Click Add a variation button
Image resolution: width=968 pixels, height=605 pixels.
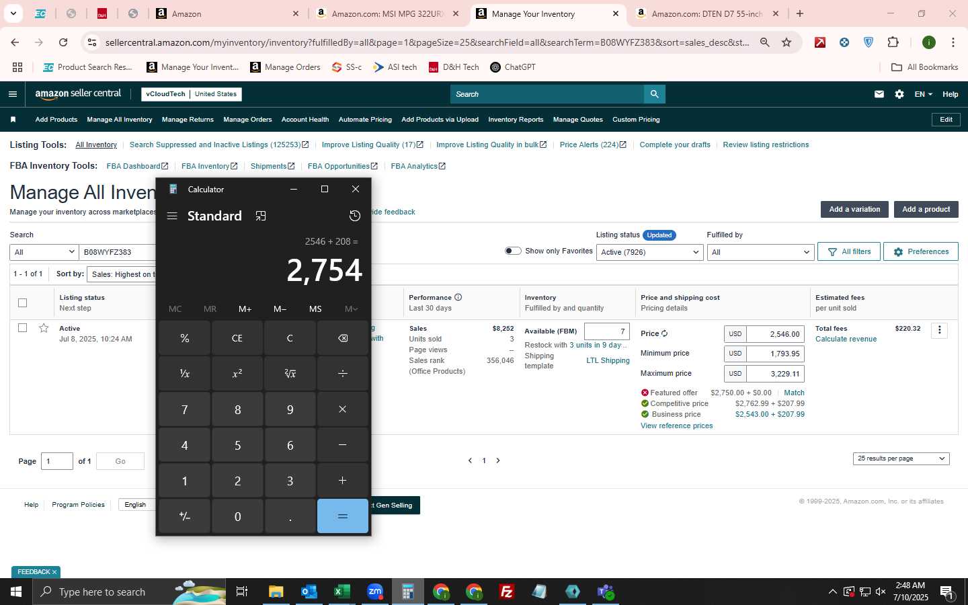click(854, 209)
